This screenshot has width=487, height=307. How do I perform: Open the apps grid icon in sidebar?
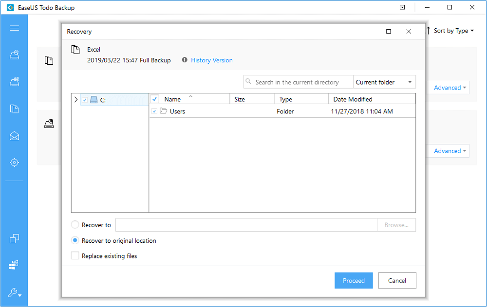tap(14, 265)
